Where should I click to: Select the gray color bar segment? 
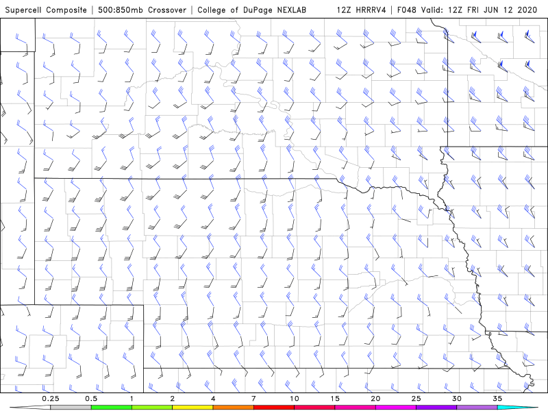(x=71, y=408)
